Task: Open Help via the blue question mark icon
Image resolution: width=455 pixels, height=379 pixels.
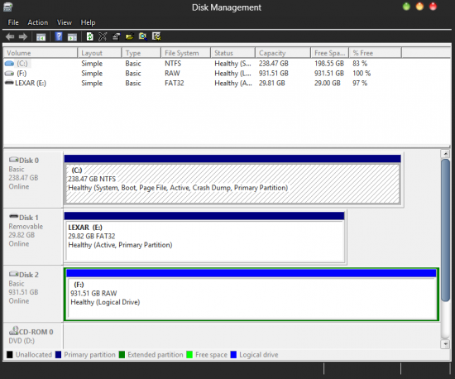Action: [59, 36]
